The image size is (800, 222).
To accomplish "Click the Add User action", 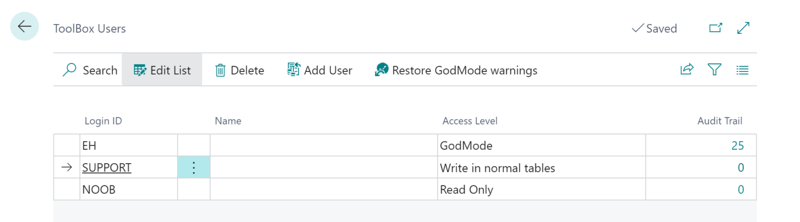I will [x=320, y=70].
